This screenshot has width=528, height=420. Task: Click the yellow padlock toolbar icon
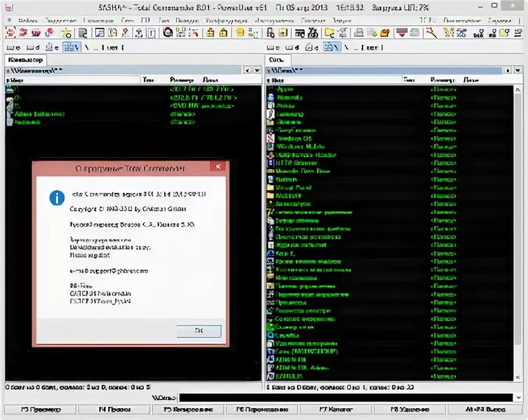(223, 32)
